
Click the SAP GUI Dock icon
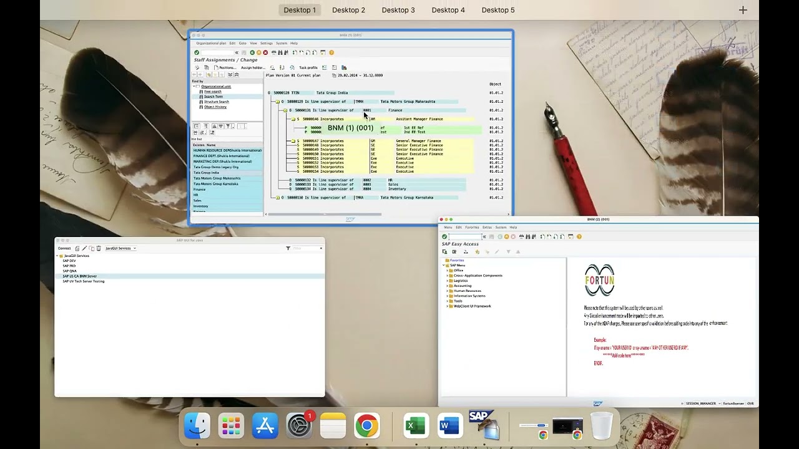coord(484,425)
